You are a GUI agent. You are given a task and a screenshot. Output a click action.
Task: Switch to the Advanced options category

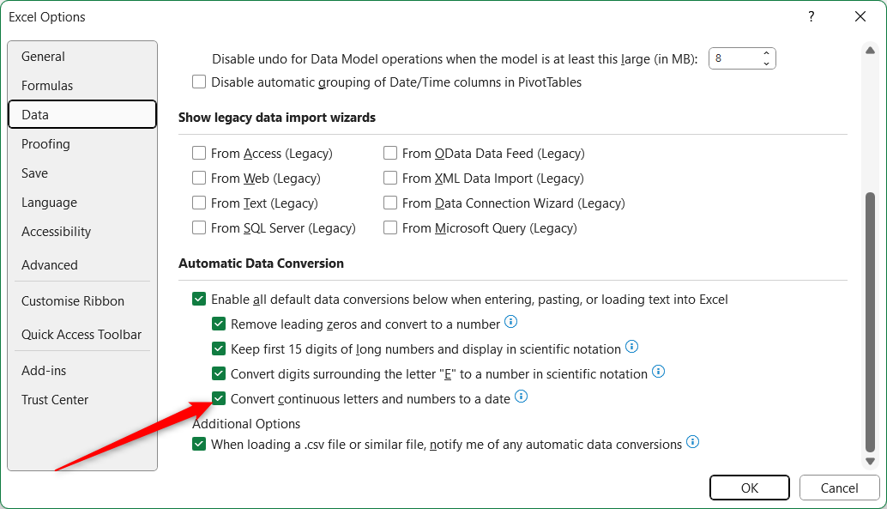(50, 265)
